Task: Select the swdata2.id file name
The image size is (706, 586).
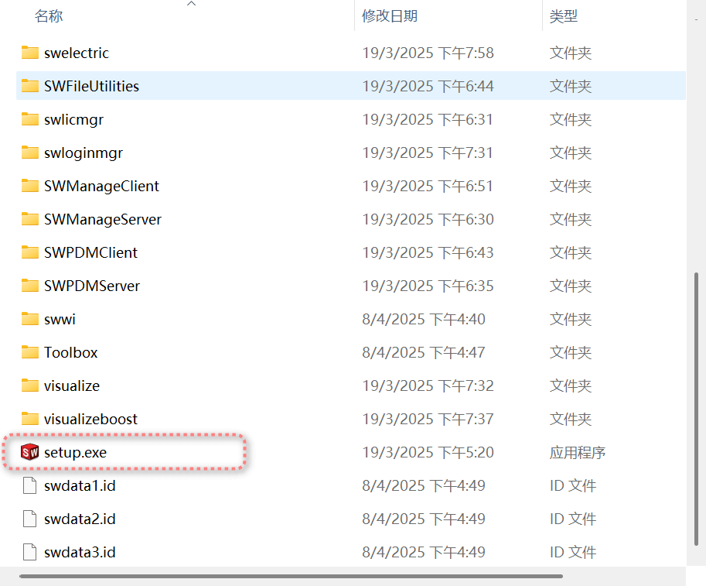Action: point(80,519)
